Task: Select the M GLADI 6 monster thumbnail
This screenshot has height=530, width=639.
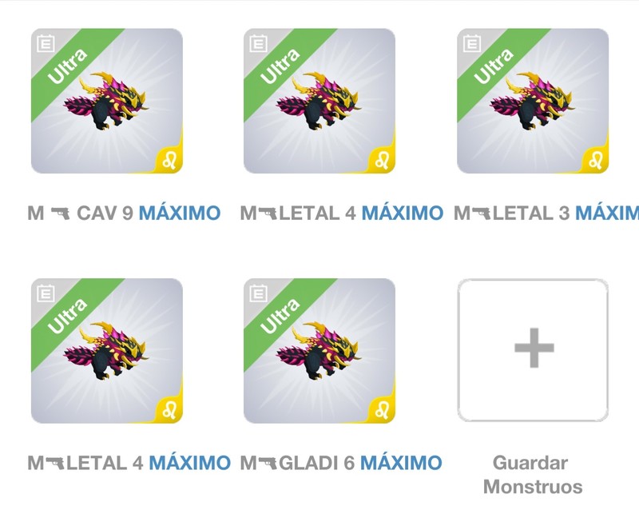Action: [x=319, y=351]
